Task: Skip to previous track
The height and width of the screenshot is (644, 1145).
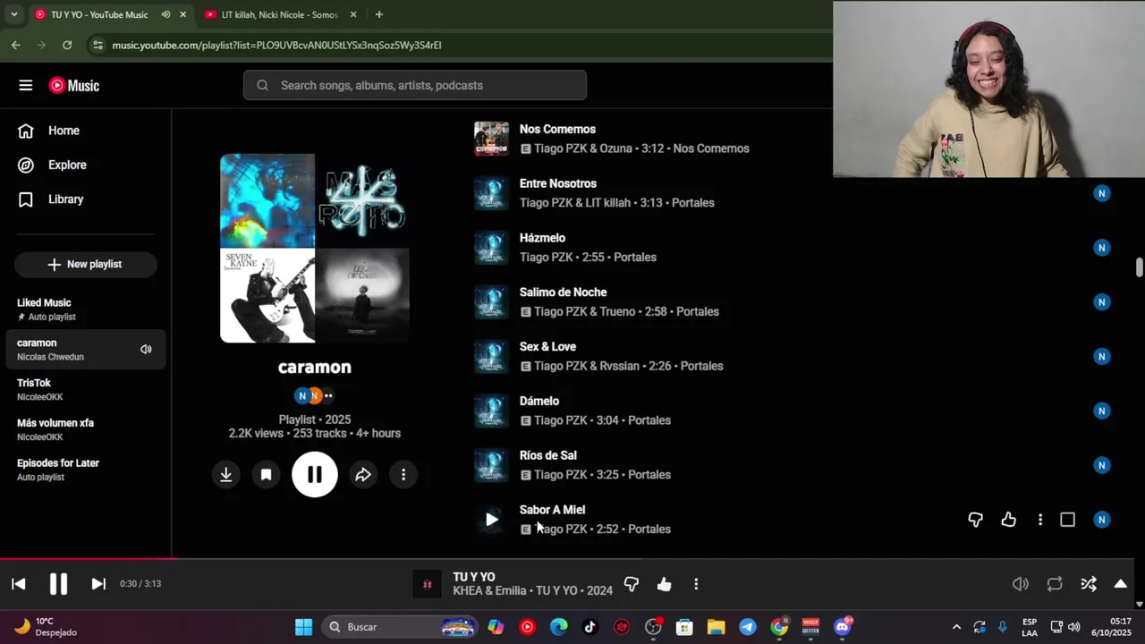Action: tap(18, 584)
